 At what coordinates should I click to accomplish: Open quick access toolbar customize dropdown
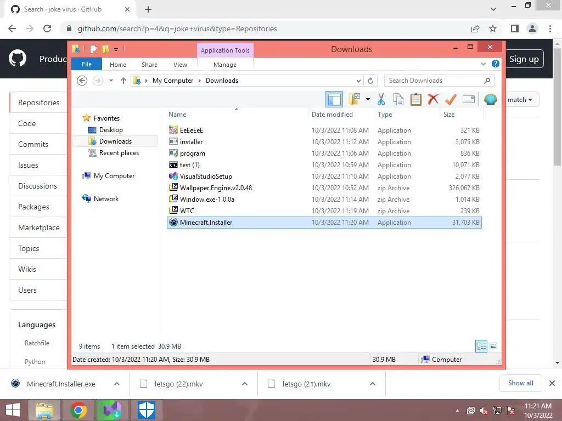[116, 50]
